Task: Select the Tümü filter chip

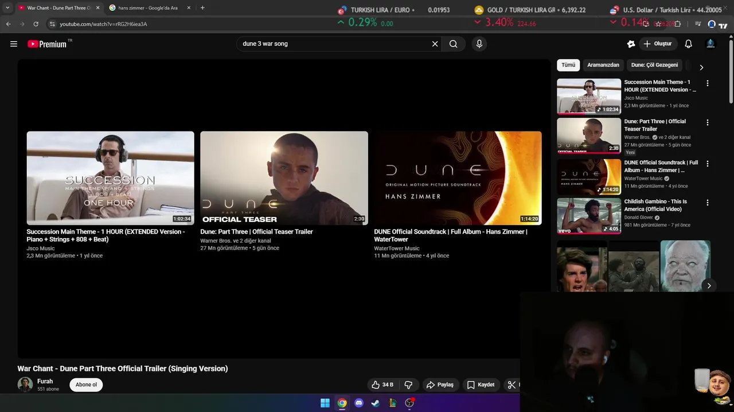Action: click(x=568, y=65)
